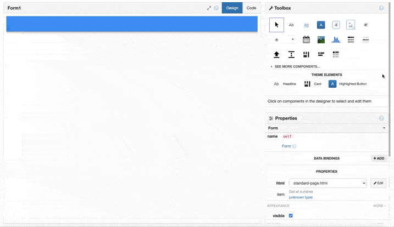The height and width of the screenshot is (227, 394).
Task: Click the Form1 title text
Action: pos(14,8)
